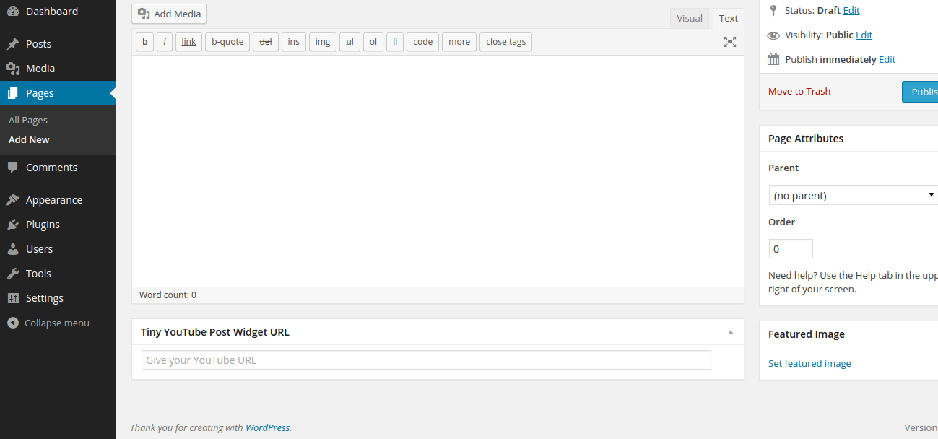Click the Settings sliders icon
938x439 pixels.
click(13, 298)
